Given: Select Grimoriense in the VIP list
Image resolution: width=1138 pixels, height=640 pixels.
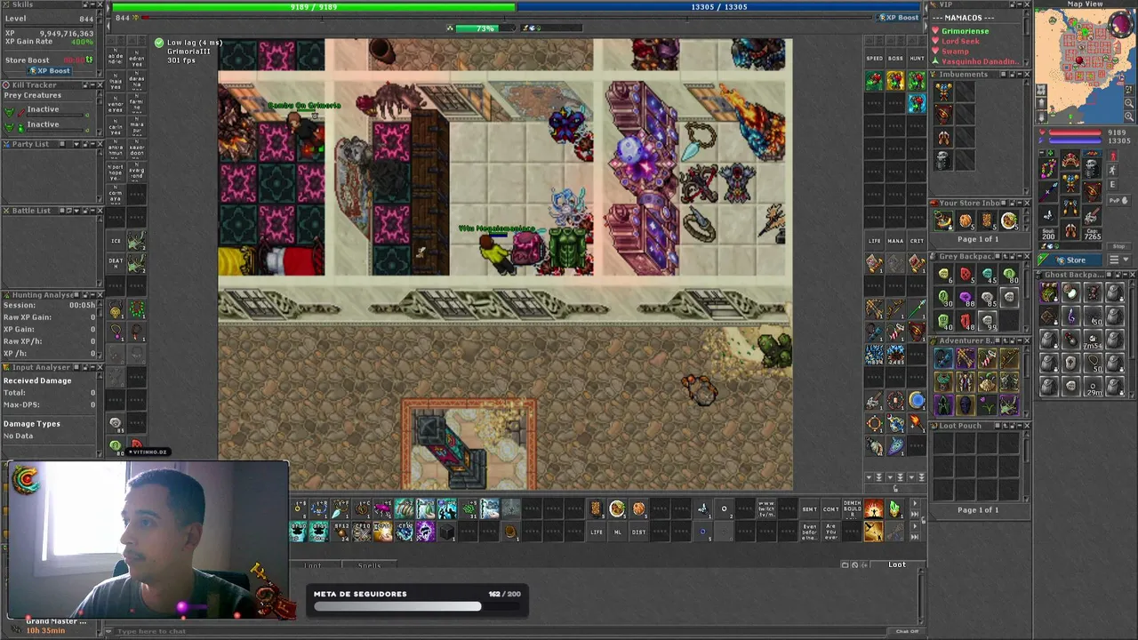Looking at the screenshot, I should 965,31.
